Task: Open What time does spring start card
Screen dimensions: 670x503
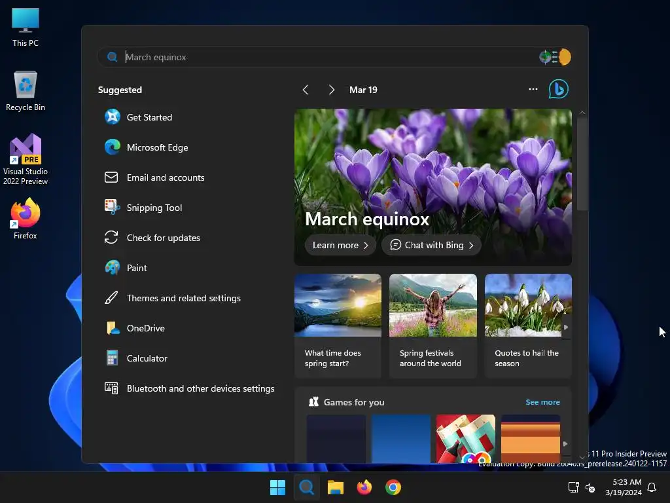Action: click(338, 326)
